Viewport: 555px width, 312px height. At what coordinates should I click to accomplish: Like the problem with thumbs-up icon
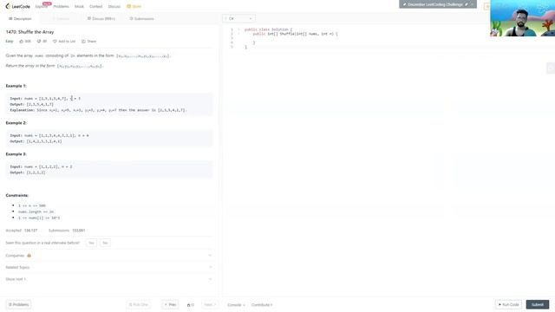point(25,42)
